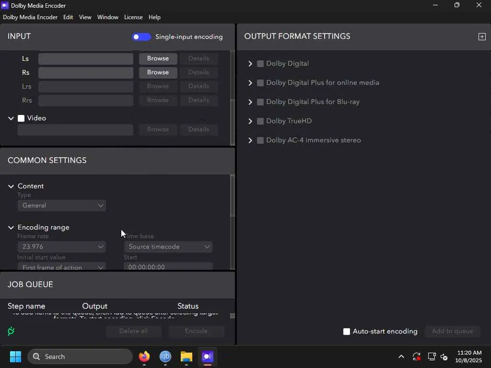Collapse the Encoding range section
The image size is (491, 368).
coord(11,228)
